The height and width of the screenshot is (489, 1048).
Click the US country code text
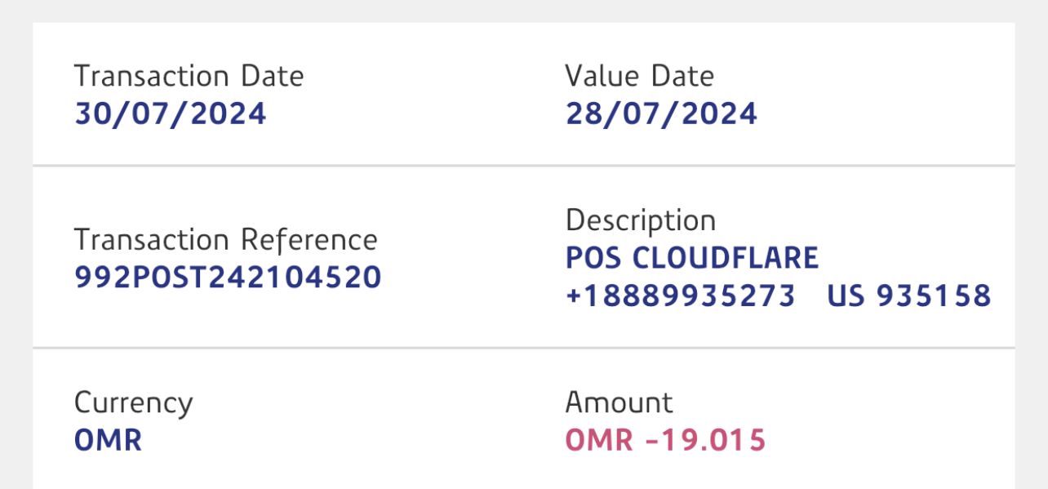[846, 296]
